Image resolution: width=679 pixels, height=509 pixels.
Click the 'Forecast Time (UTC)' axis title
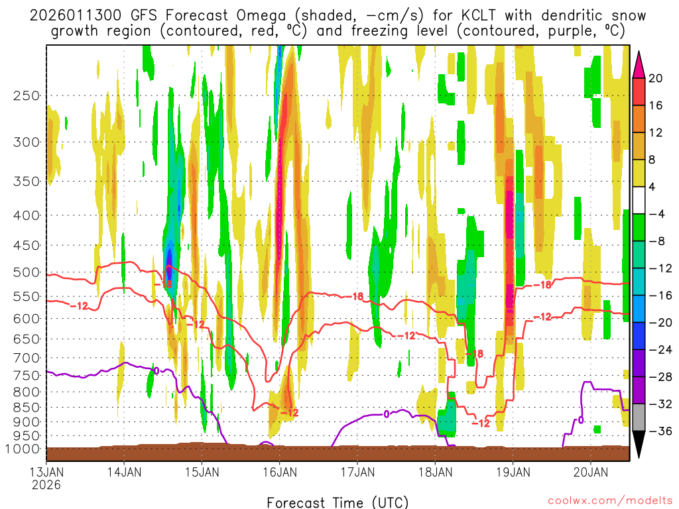pos(338,502)
